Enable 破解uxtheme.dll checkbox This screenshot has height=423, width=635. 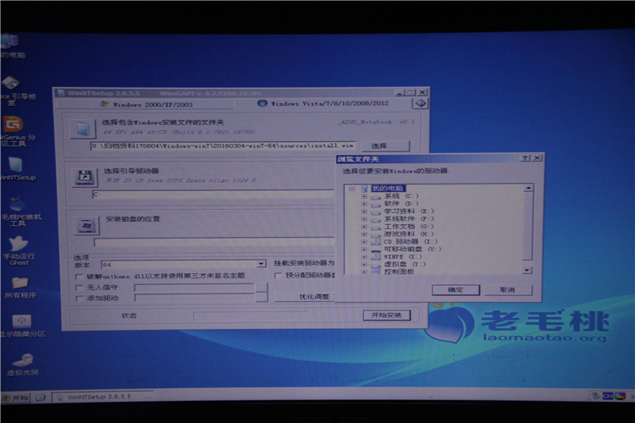pyautogui.click(x=79, y=277)
